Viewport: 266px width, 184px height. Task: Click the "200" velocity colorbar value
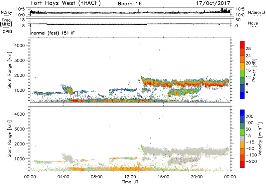tap(250, 116)
